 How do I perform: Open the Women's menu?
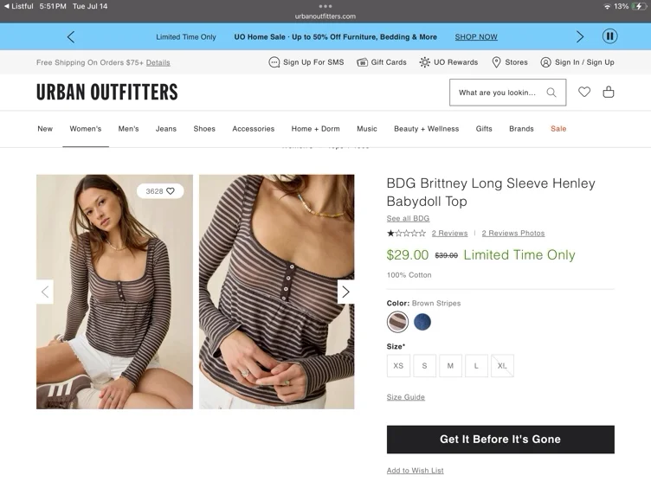pos(86,129)
